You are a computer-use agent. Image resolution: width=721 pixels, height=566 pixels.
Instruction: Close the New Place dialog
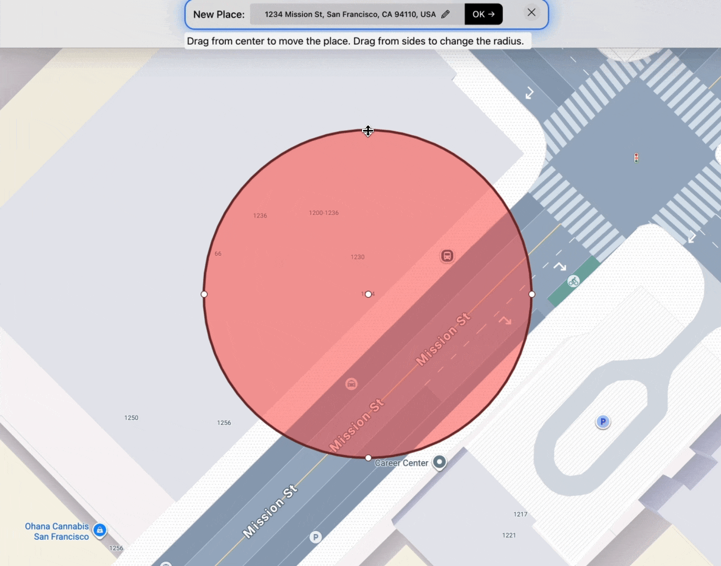pos(531,13)
